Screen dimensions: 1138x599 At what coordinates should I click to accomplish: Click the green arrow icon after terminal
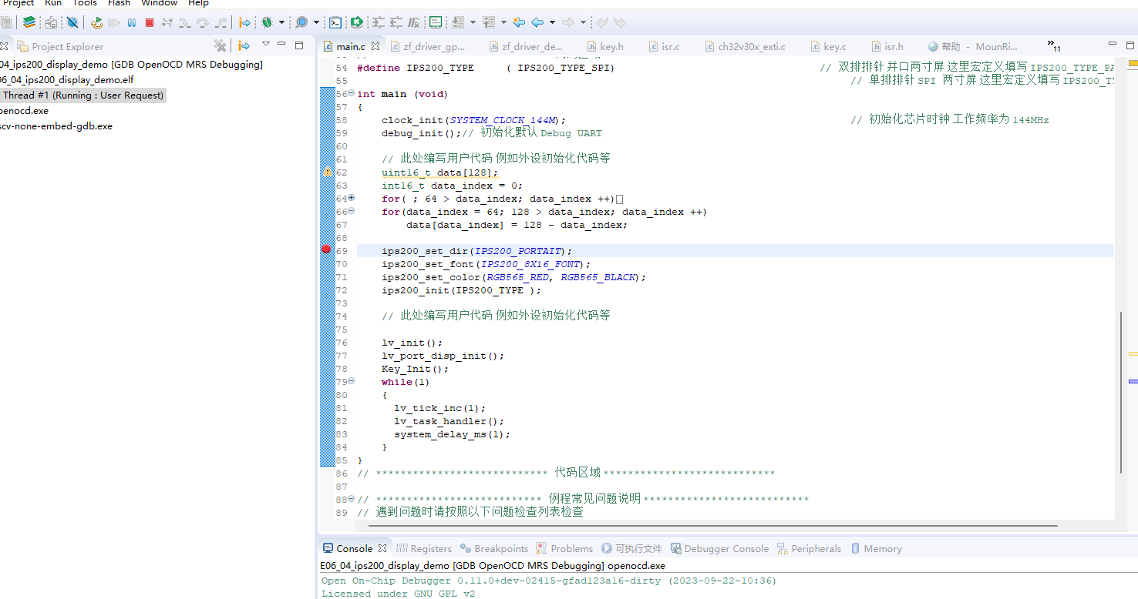(x=357, y=22)
